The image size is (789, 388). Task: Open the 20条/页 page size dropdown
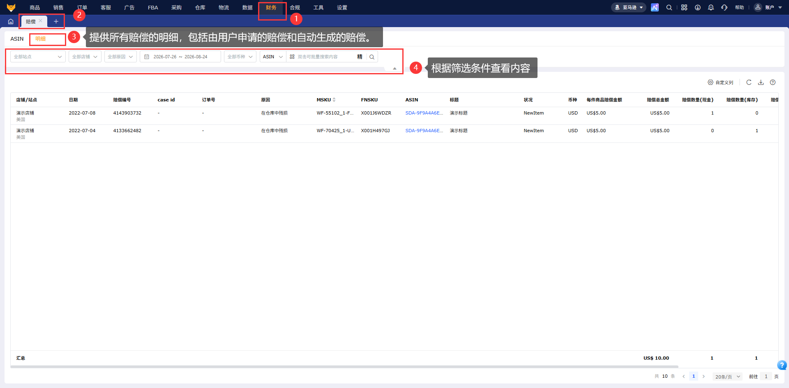click(x=727, y=377)
